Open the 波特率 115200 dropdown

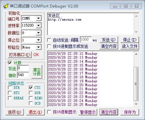coord(39,26)
